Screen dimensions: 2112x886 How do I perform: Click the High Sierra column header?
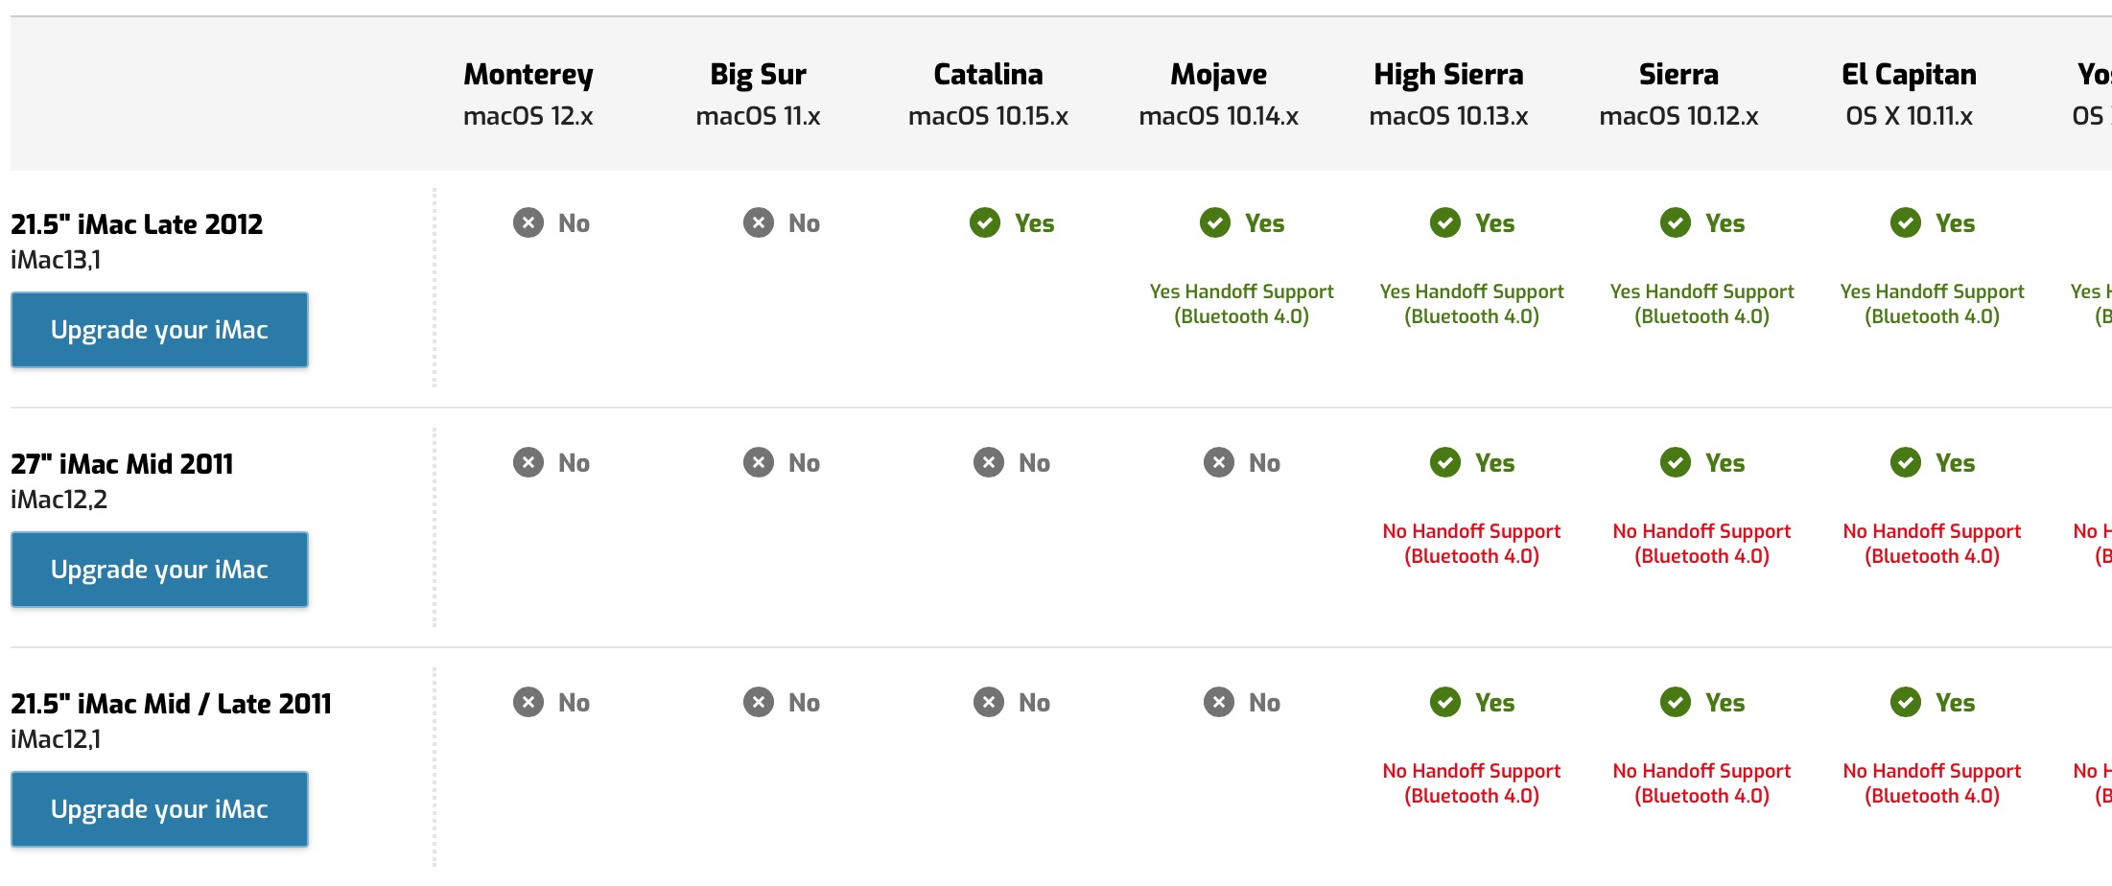1448,94
